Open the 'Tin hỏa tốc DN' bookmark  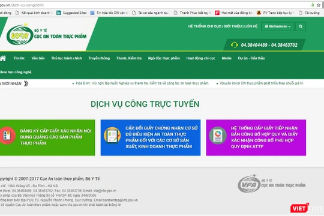[109, 13]
